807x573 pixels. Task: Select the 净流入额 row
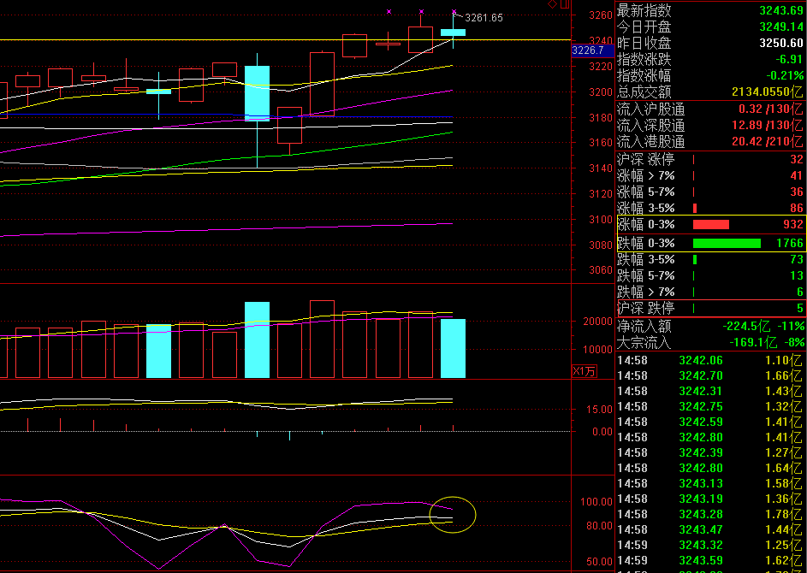(710, 327)
